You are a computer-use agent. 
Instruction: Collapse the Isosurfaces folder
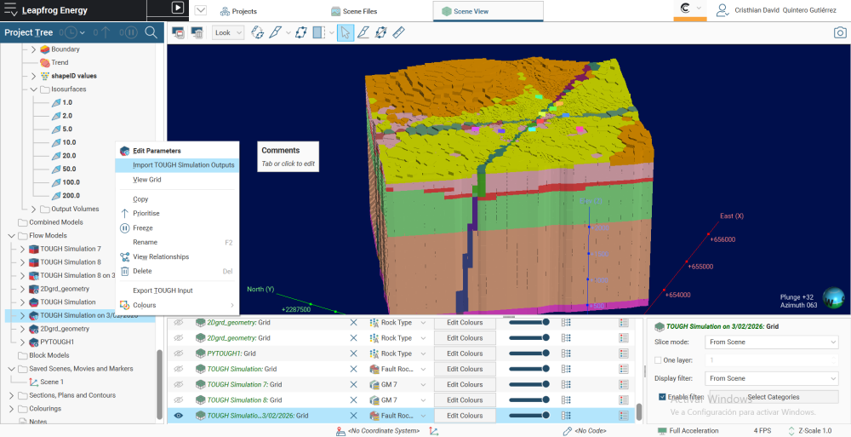(x=34, y=89)
